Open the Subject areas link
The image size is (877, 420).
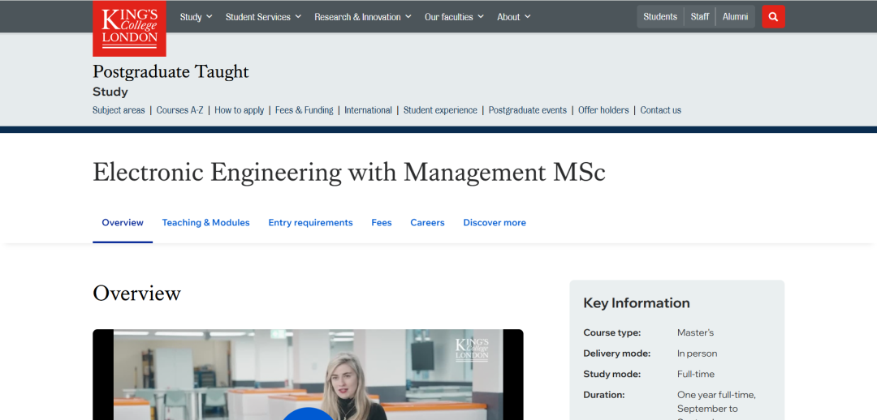119,110
